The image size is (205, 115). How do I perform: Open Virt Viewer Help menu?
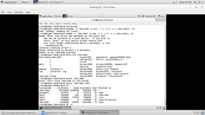[x=28, y=12]
